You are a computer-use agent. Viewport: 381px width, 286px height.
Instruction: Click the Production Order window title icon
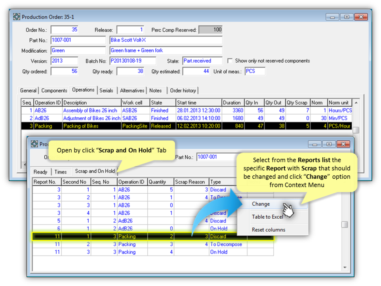(x=17, y=17)
